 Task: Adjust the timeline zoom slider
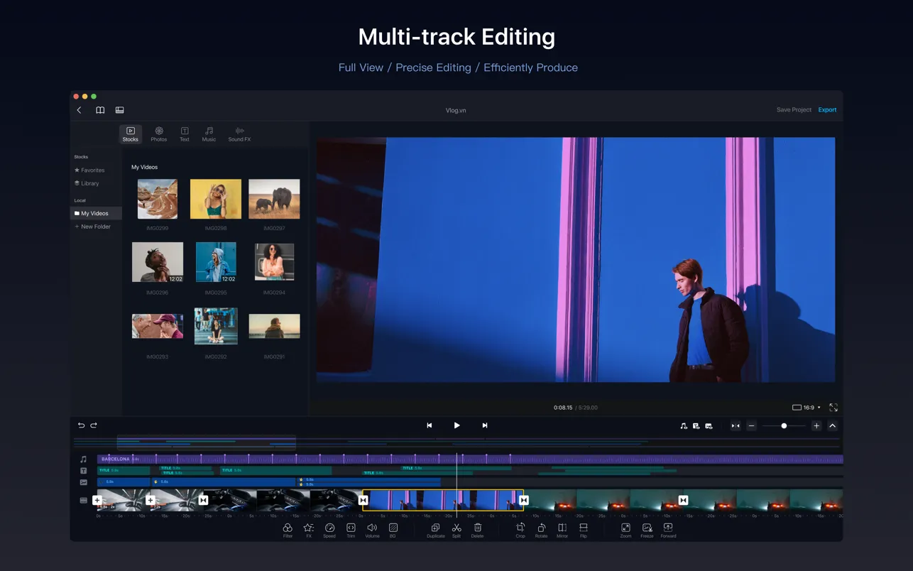(x=784, y=425)
